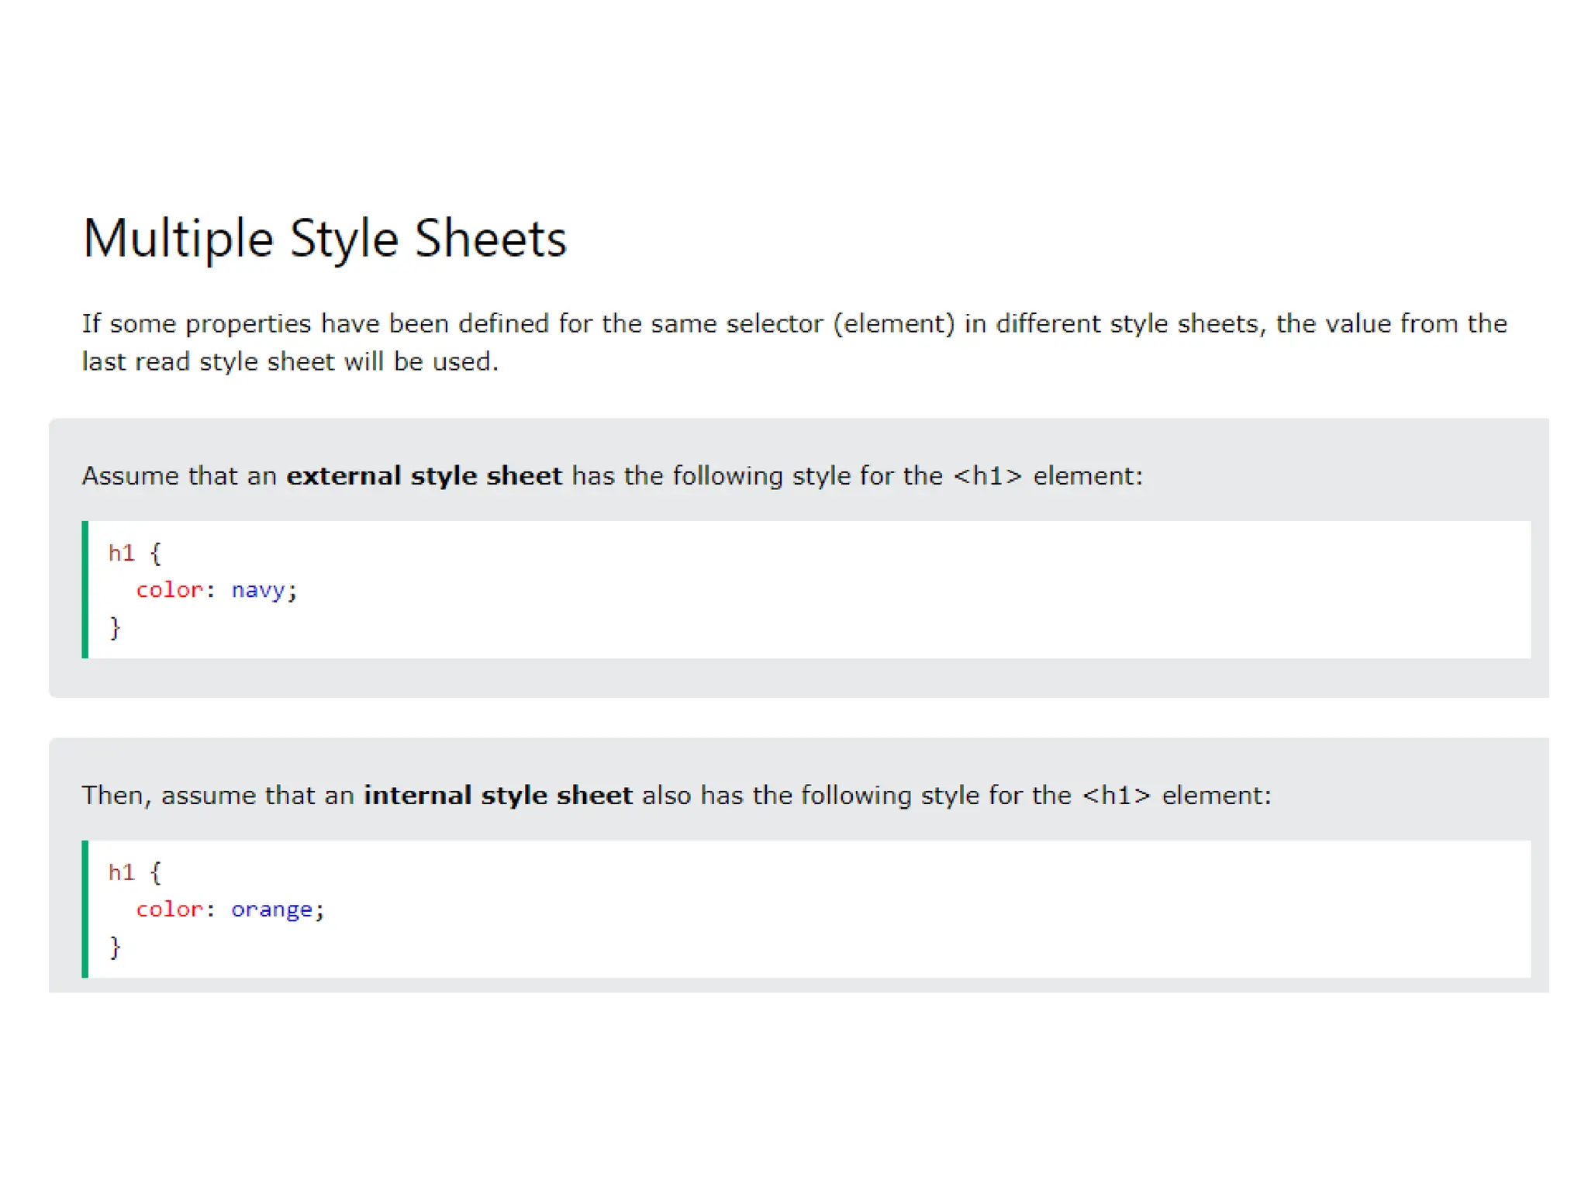This screenshot has height=1191, width=1588.
Task: Click the 'navy' color value
Action: coord(258,590)
